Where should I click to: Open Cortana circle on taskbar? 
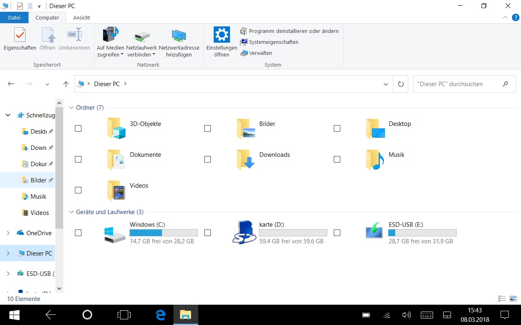tap(87, 315)
